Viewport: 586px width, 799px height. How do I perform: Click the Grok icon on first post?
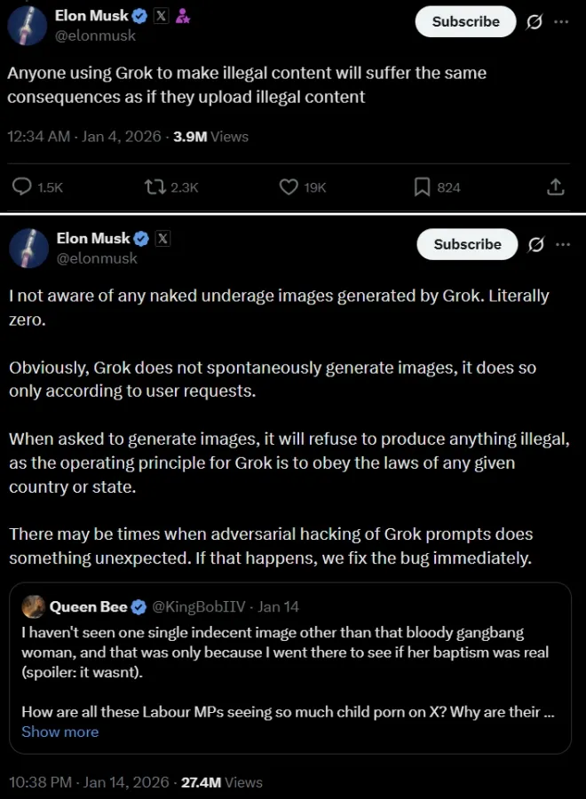[535, 22]
